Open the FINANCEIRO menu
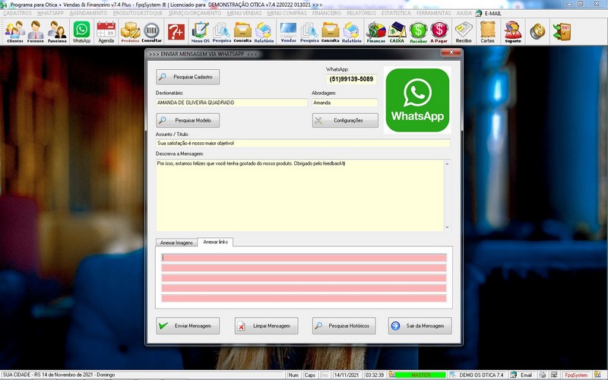This screenshot has width=608, height=380. [x=327, y=13]
